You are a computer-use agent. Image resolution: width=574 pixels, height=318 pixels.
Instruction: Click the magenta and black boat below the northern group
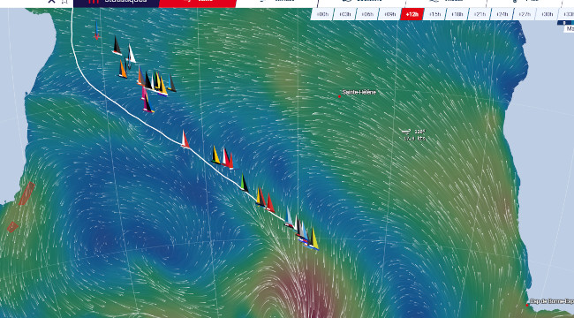[147, 103]
